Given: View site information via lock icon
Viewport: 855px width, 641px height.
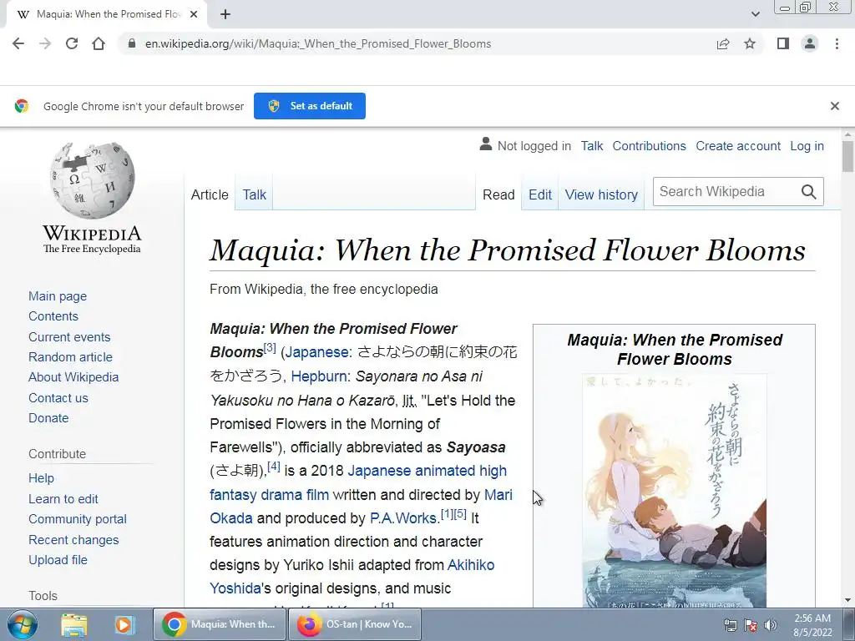Looking at the screenshot, I should (x=131, y=43).
